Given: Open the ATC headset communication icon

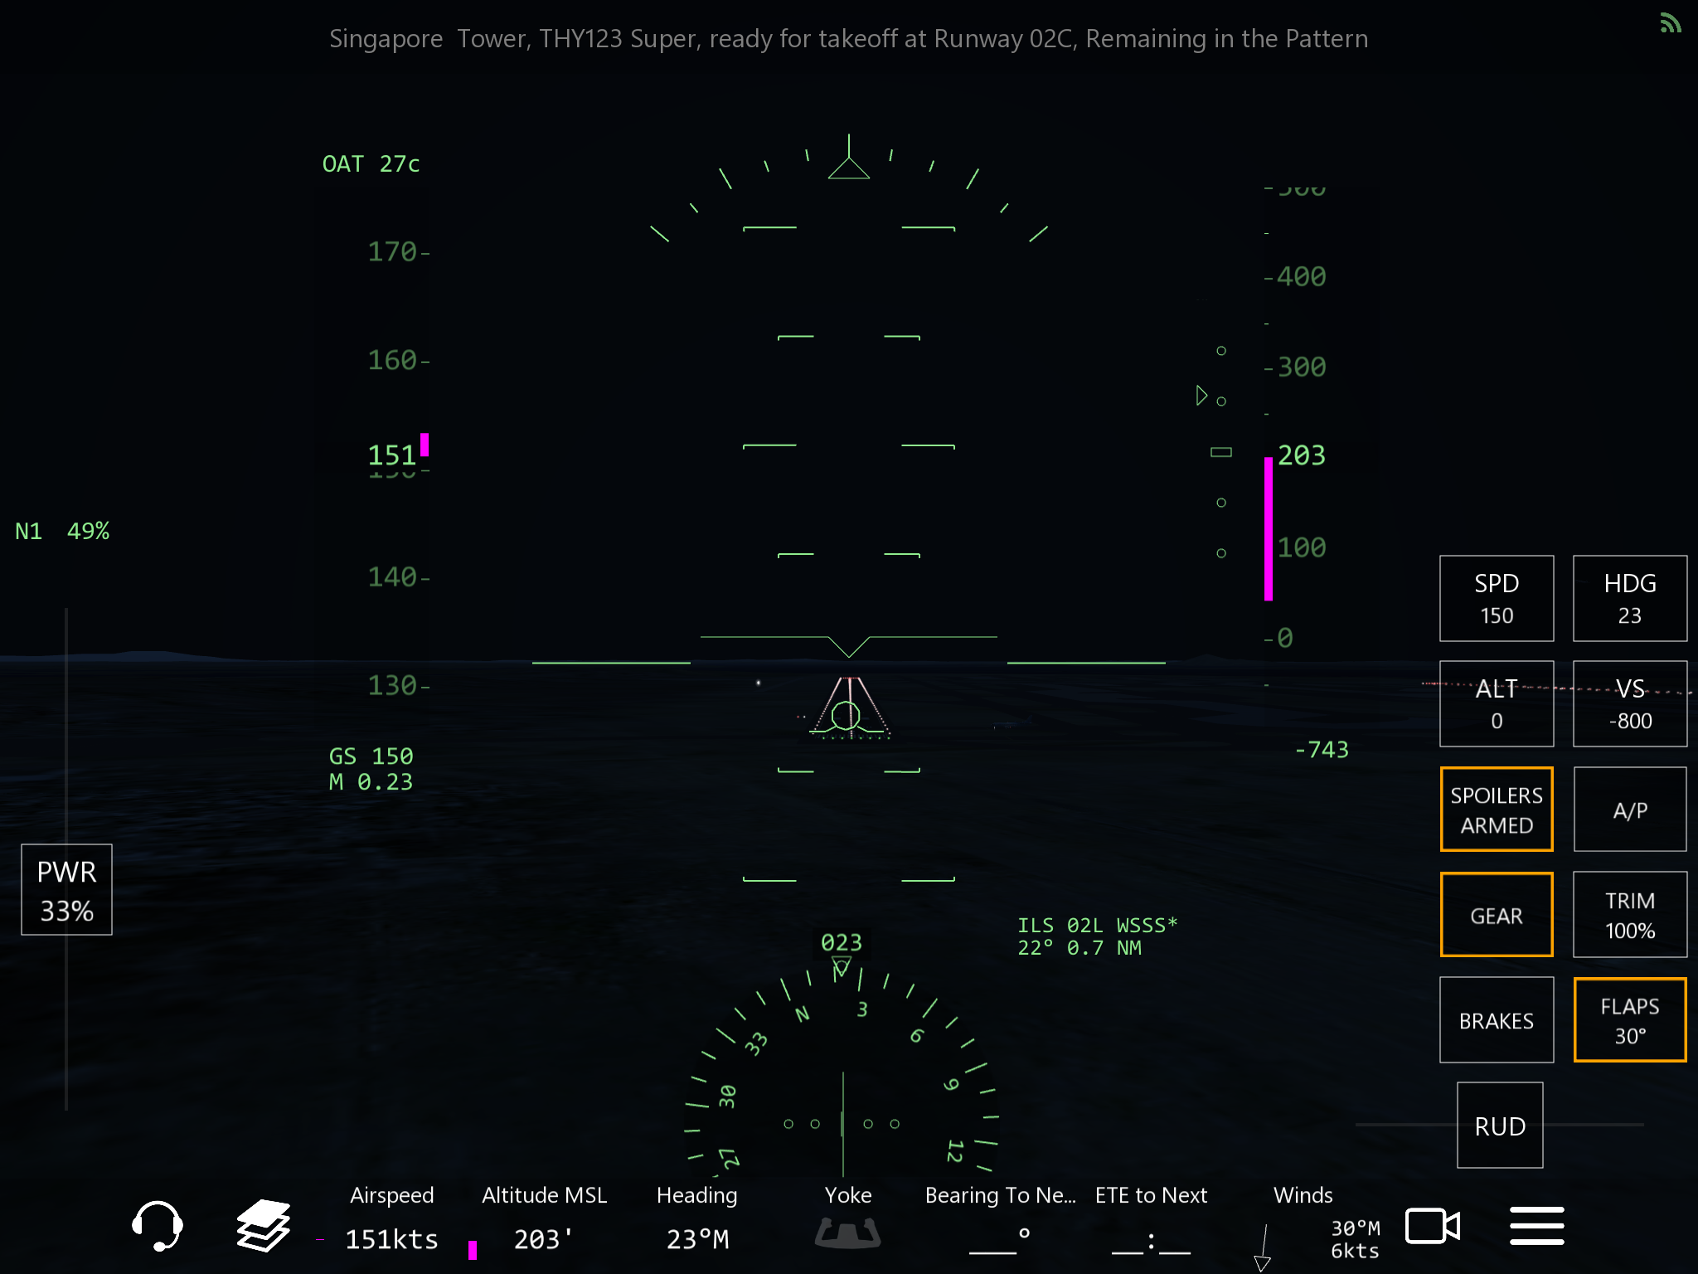Looking at the screenshot, I should tap(157, 1225).
